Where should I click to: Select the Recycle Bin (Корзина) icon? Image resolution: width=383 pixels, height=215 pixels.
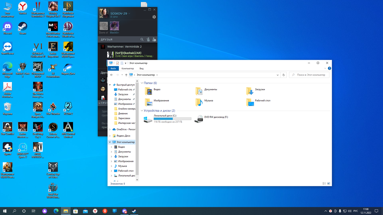tap(7, 108)
